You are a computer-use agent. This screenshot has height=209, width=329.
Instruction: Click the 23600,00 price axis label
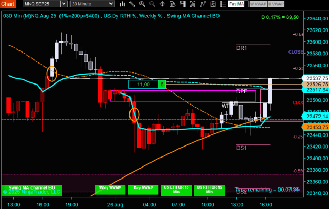tap(317, 42)
